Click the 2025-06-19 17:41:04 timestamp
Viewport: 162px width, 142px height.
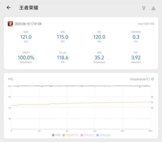28,24
